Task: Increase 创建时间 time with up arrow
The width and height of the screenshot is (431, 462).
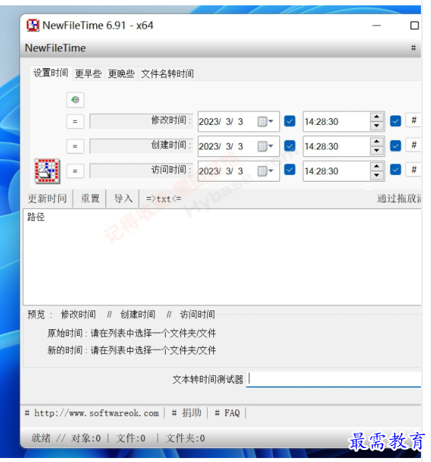Action: tap(376, 142)
